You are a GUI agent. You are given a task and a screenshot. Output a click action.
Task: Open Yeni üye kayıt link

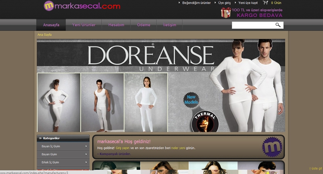point(248,3)
